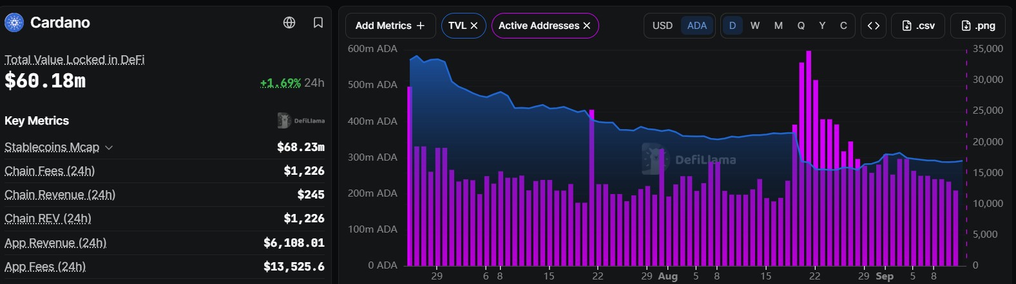This screenshot has height=284, width=1016.
Task: Select the daily D interval
Action: click(733, 26)
